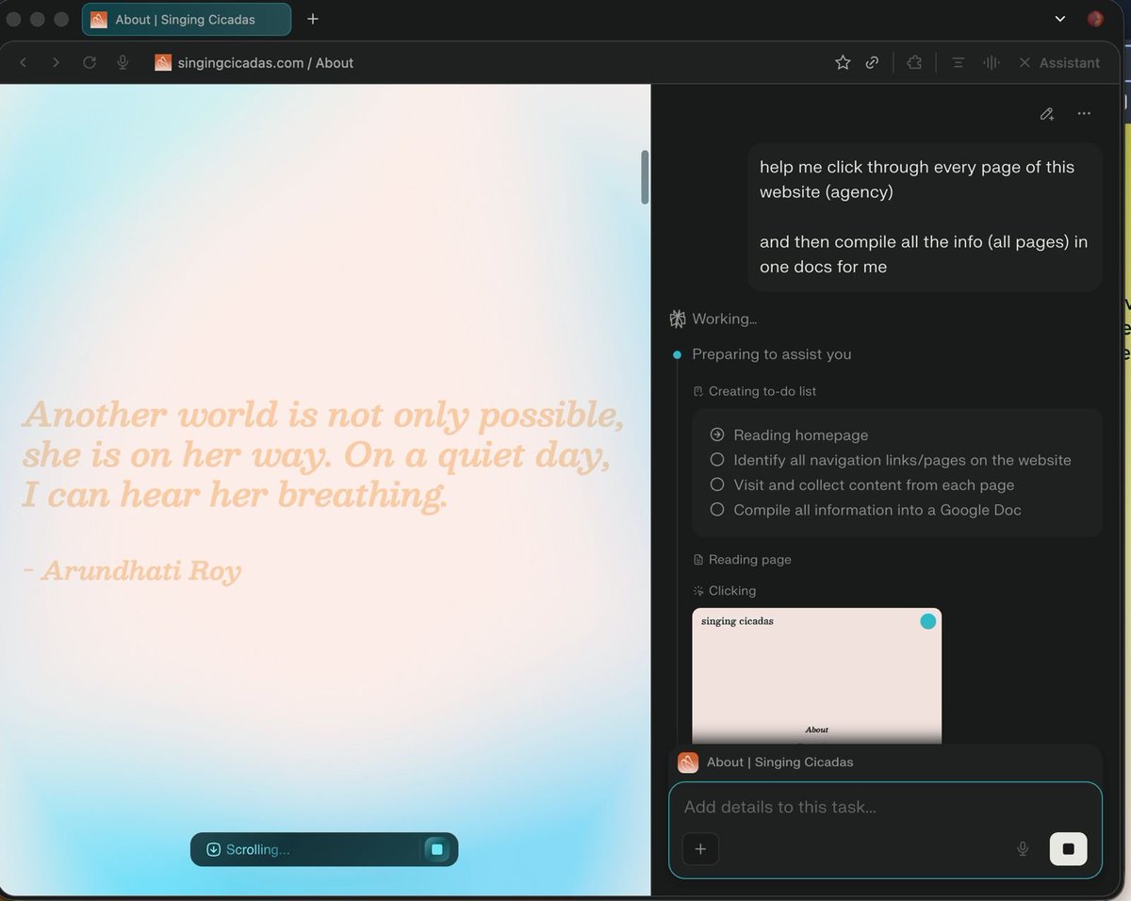Click the user message bubble
Image resolution: width=1131 pixels, height=901 pixels.
click(925, 217)
